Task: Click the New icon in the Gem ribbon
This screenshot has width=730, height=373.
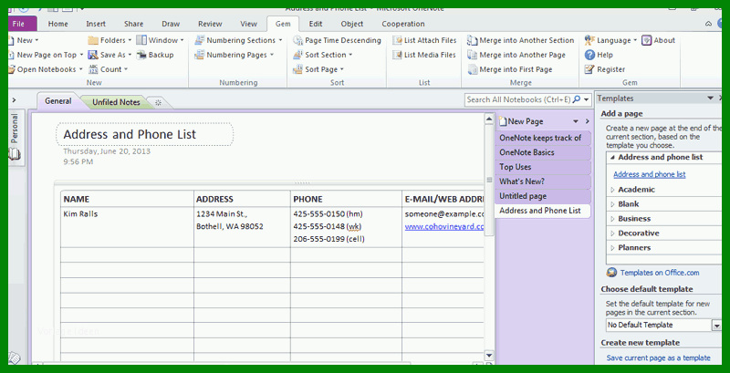Action: 11,40
